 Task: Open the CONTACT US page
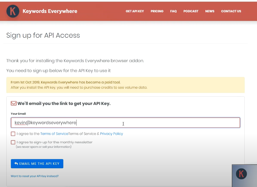click(231, 11)
